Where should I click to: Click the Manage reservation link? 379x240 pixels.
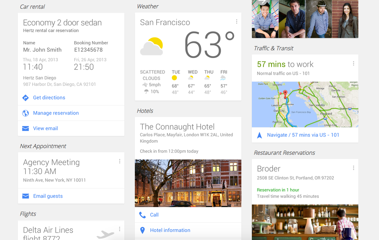56,113
